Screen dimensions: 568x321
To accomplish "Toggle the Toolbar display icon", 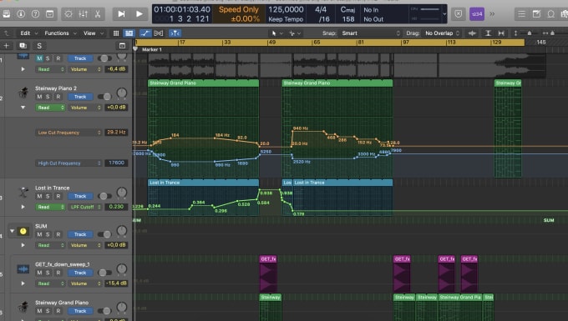I will pos(49,13).
